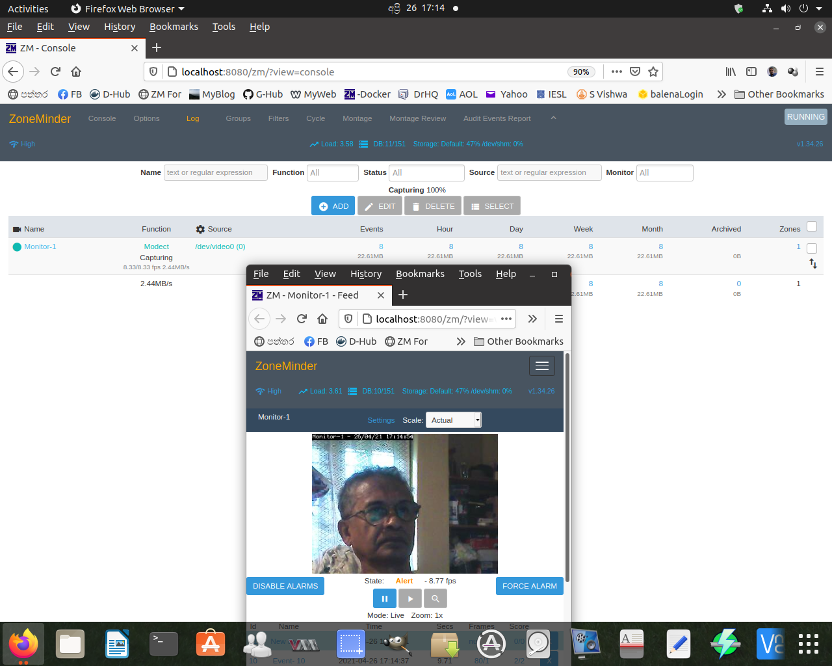Image resolution: width=832 pixels, height=666 pixels.
Task: Expand the bookmarks overflow chevron in the Feed window
Action: pos(461,341)
